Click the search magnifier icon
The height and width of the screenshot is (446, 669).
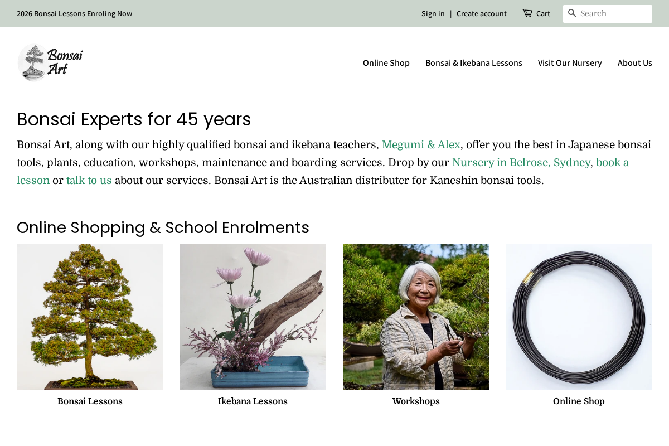[572, 14]
